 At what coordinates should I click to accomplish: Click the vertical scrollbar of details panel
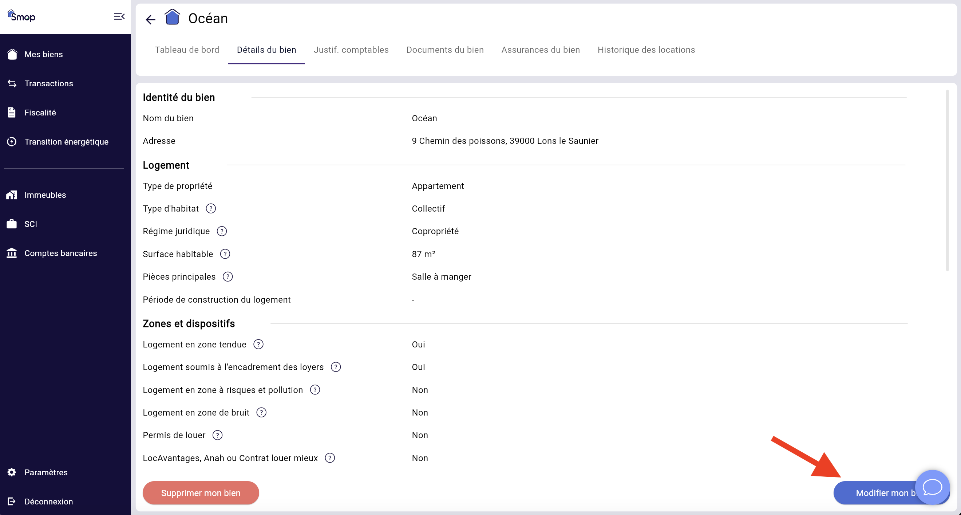tap(947, 181)
